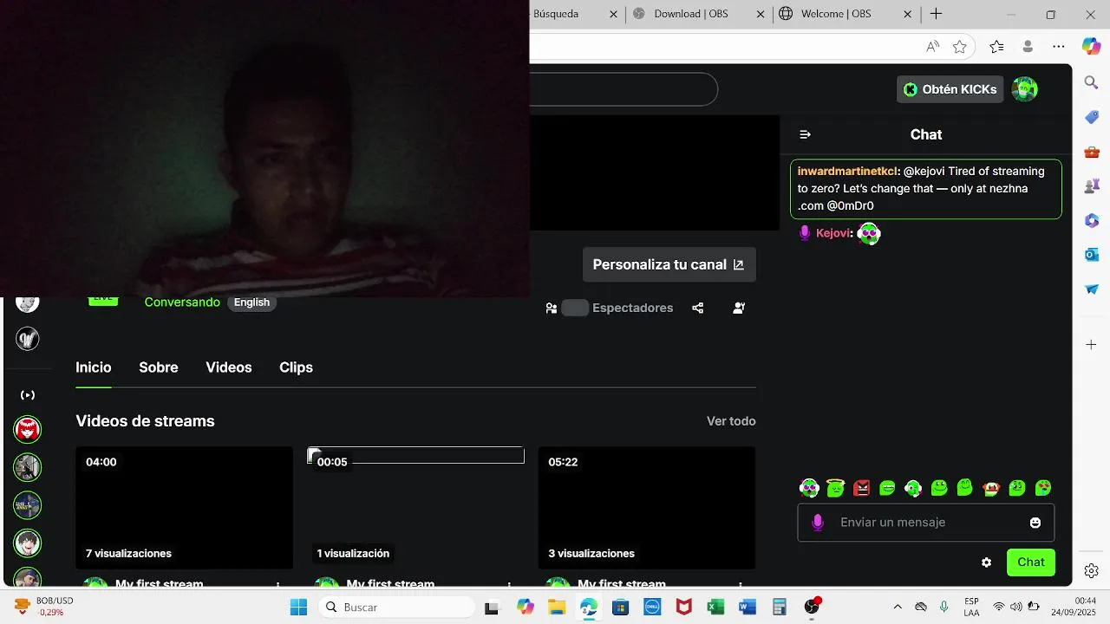1110x624 pixels.
Task: Click the broadcast live icon in sidebar
Action: (28, 395)
